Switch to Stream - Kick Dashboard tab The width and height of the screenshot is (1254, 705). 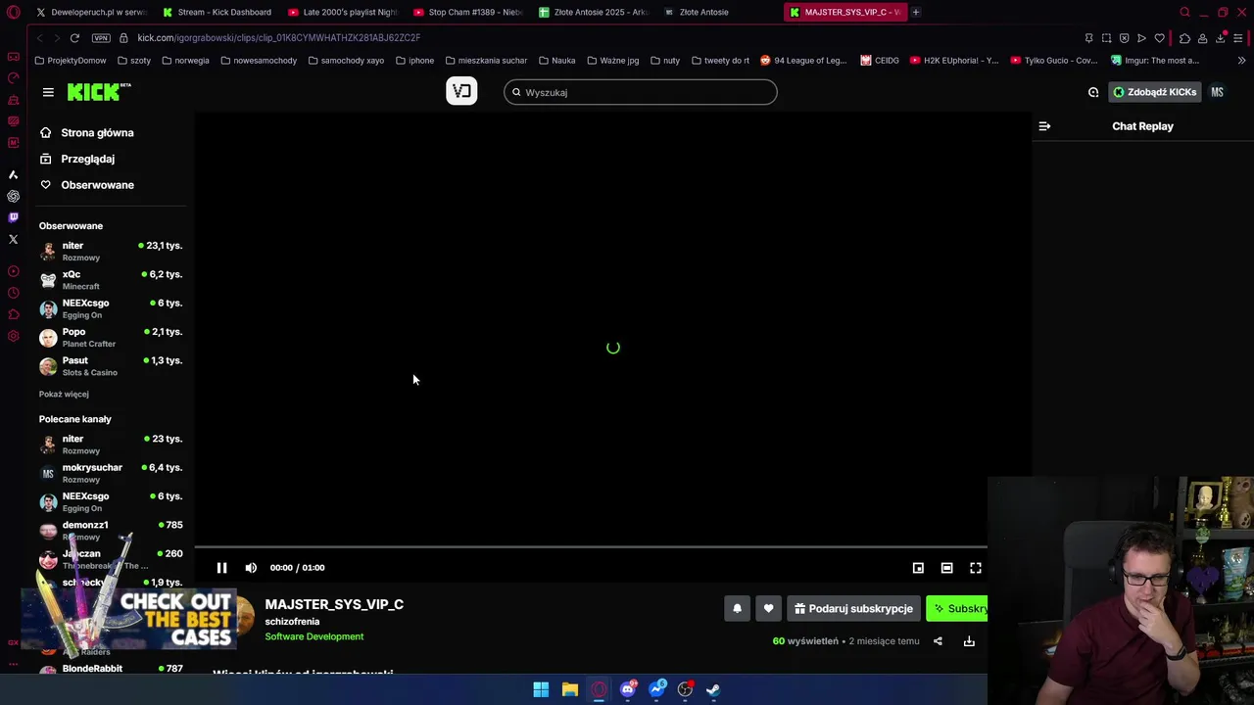pyautogui.click(x=217, y=12)
